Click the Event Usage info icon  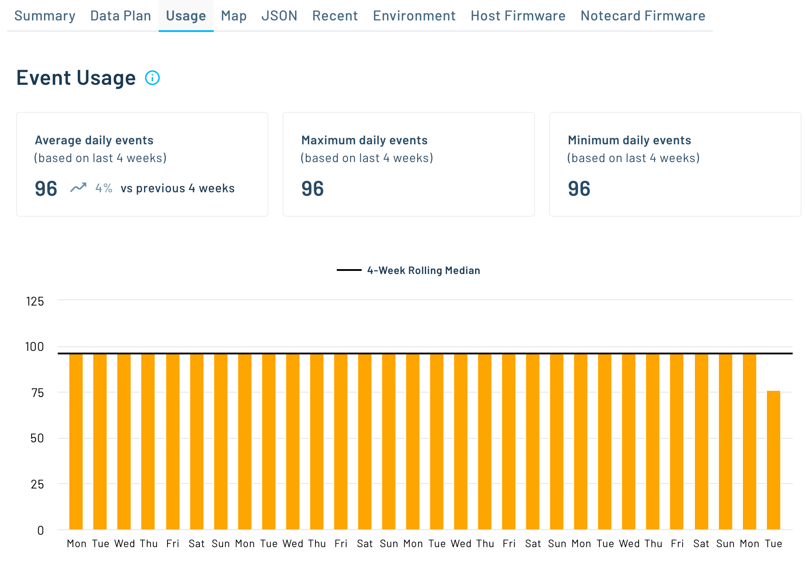point(152,79)
